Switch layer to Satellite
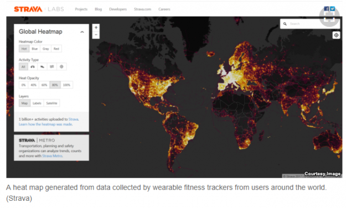The height and width of the screenshot is (208, 346). pos(51,103)
